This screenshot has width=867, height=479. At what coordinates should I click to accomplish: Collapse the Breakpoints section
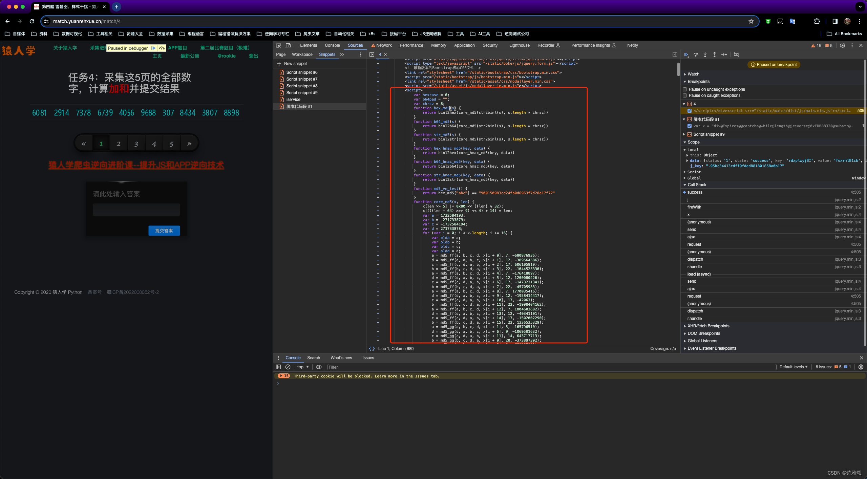pyautogui.click(x=698, y=82)
